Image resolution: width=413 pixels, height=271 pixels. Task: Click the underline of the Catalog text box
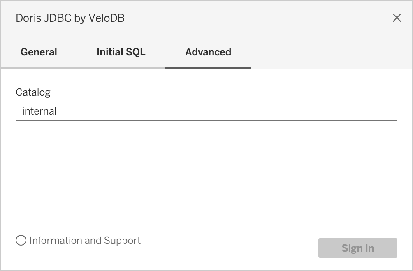(206, 120)
